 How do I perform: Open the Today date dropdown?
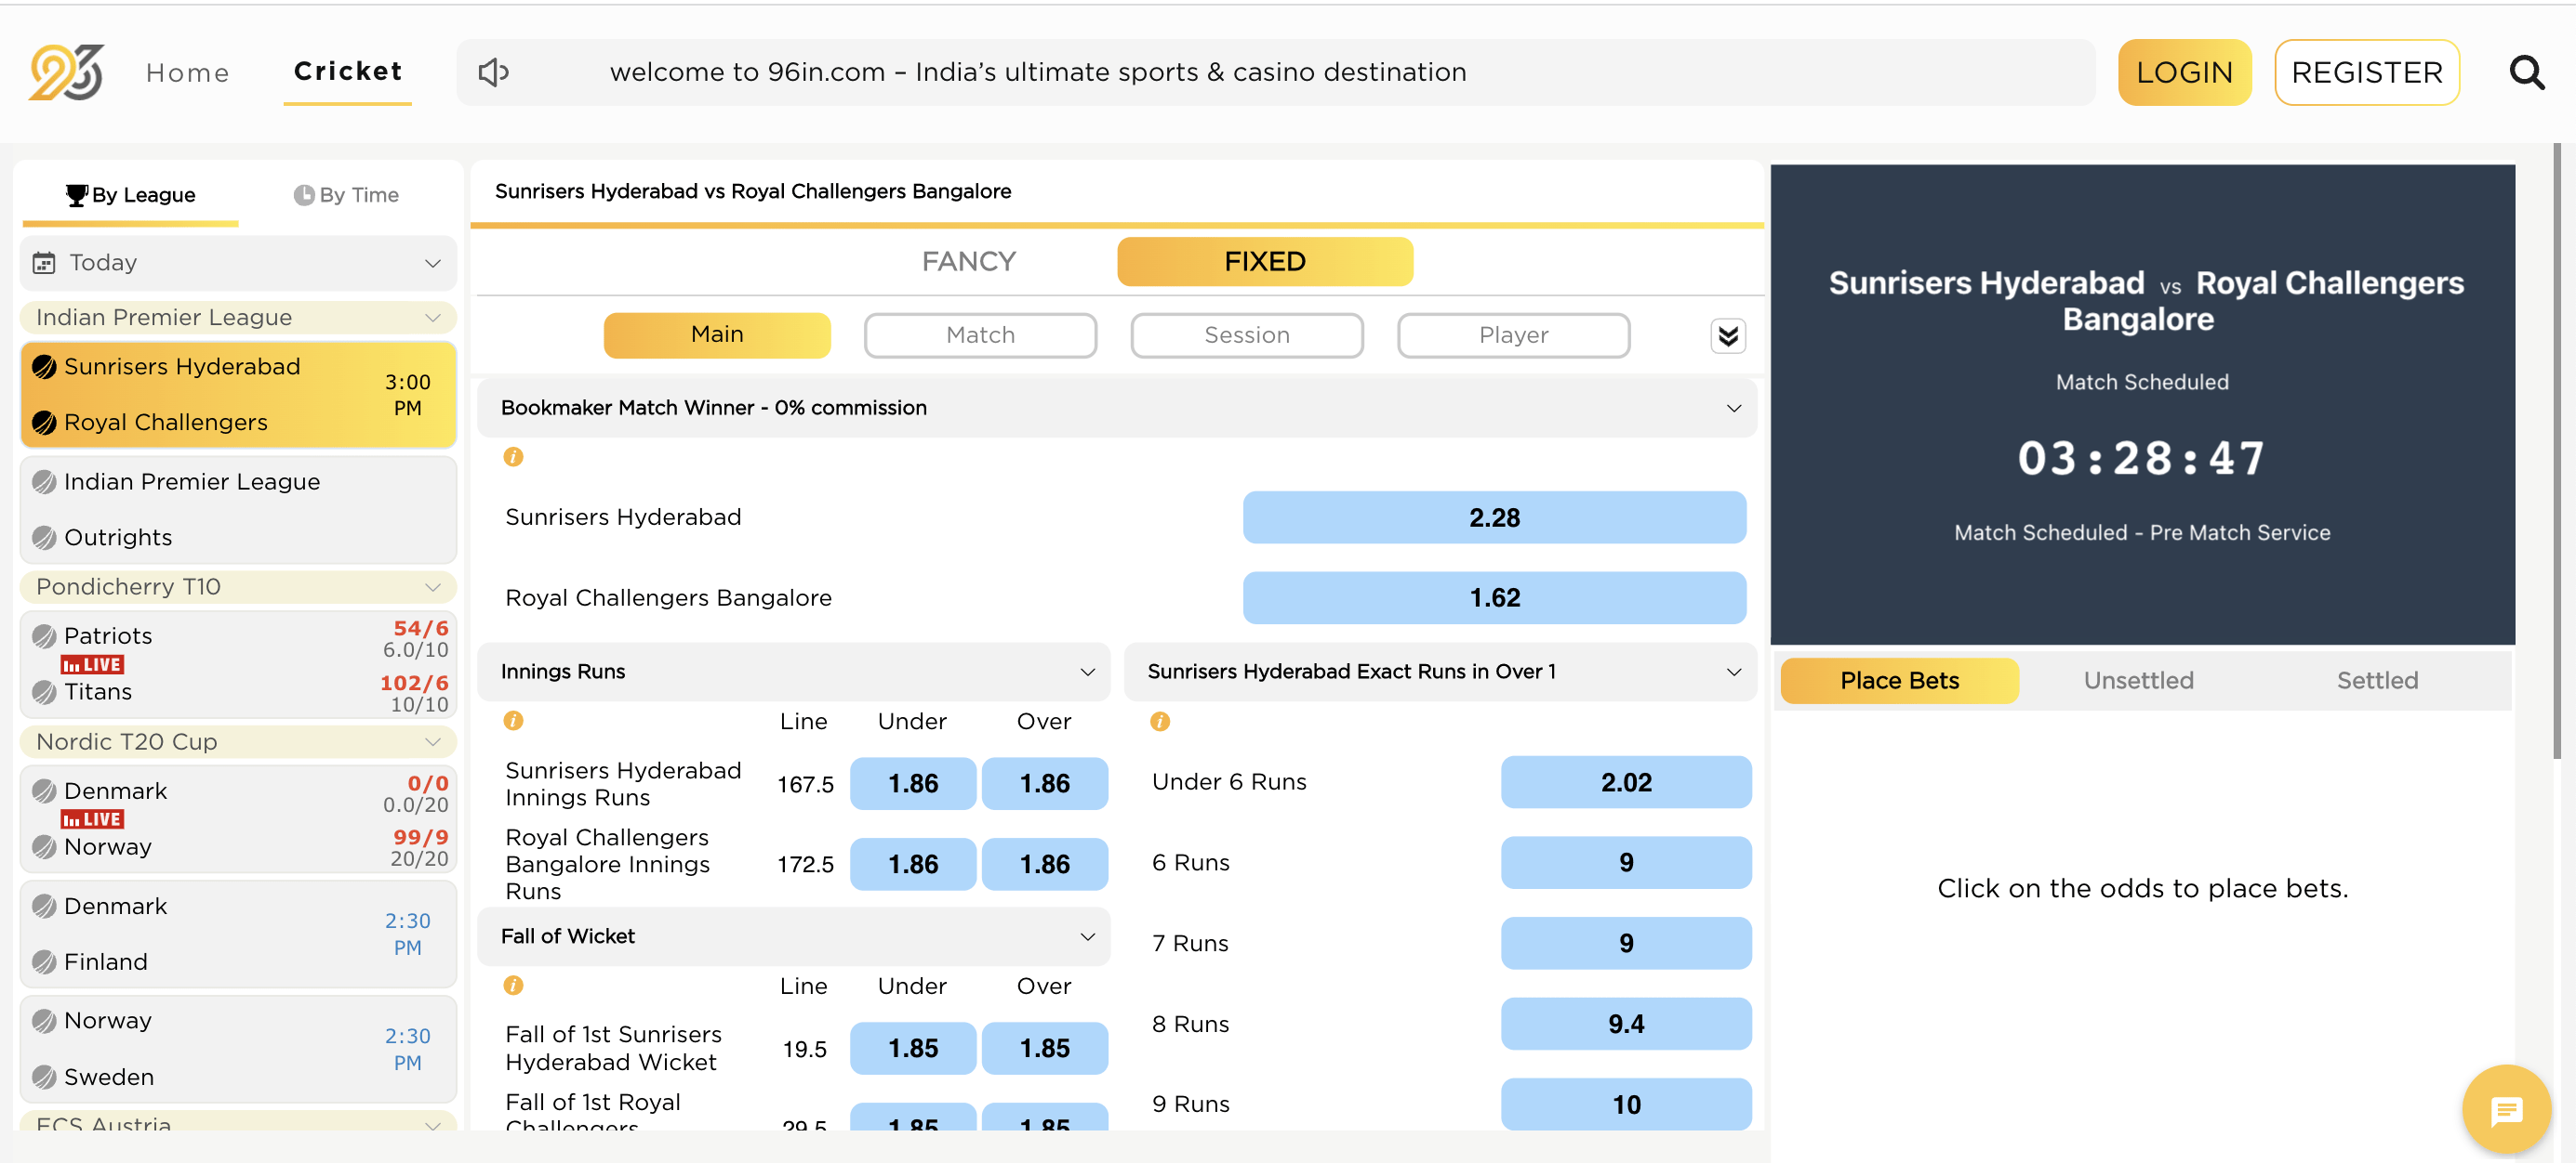coord(238,263)
